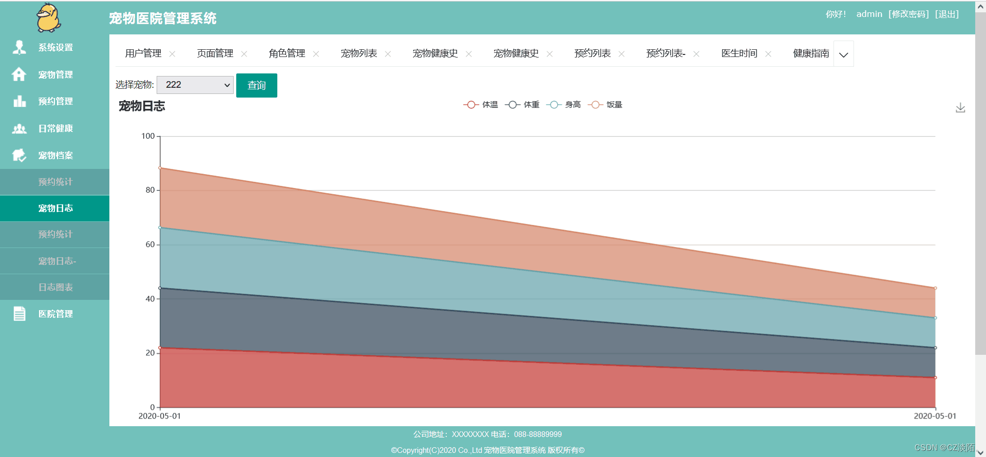Screen dimensions: 986x457
Task: Close the 宠物列表 tab
Action: coord(388,54)
